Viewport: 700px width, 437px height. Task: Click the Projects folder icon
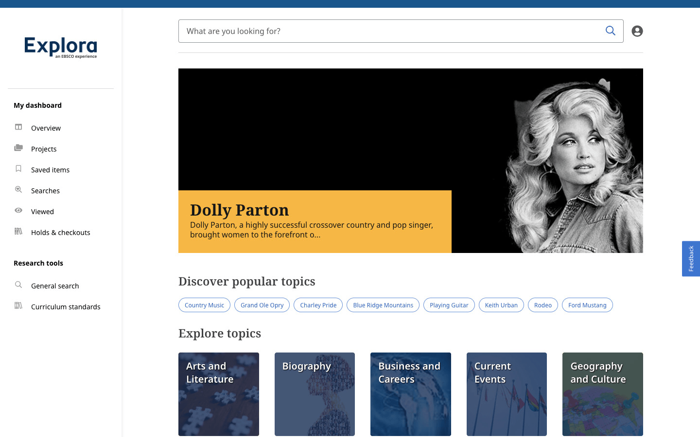pyautogui.click(x=18, y=148)
